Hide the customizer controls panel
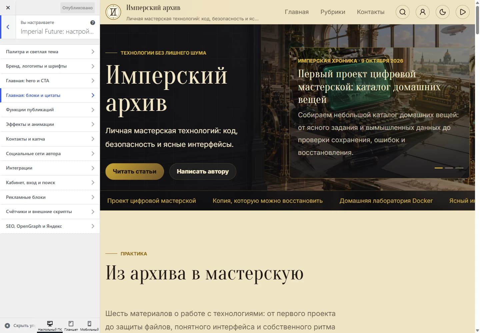Screen dimensions: 480x333 (x=19, y=325)
